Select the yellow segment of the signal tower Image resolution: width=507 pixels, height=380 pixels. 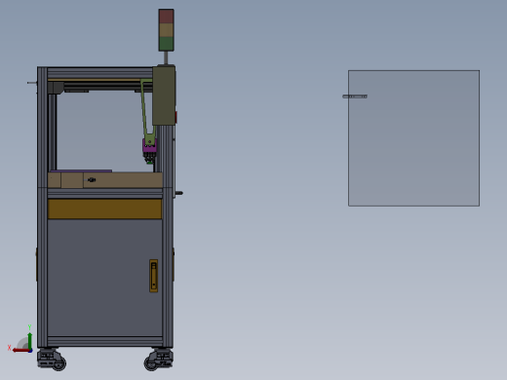pos(166,30)
